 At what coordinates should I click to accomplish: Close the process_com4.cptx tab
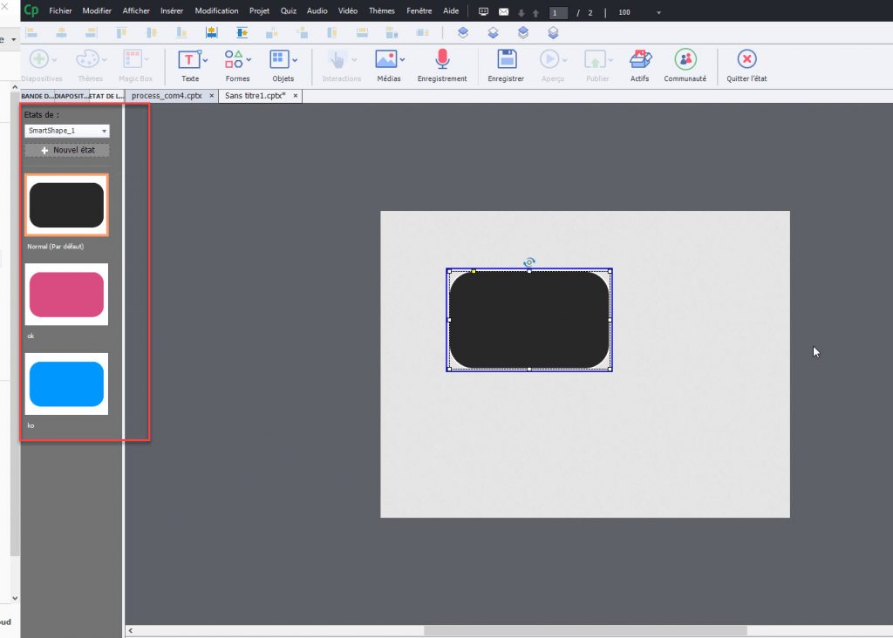click(x=211, y=96)
